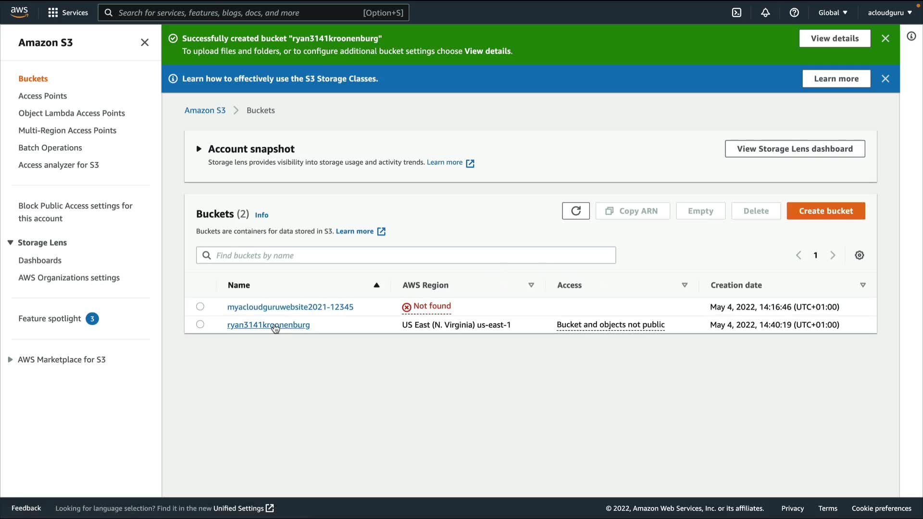Collapse the Storage Lens sidebar group
This screenshot has height=519, width=923.
tap(10, 243)
